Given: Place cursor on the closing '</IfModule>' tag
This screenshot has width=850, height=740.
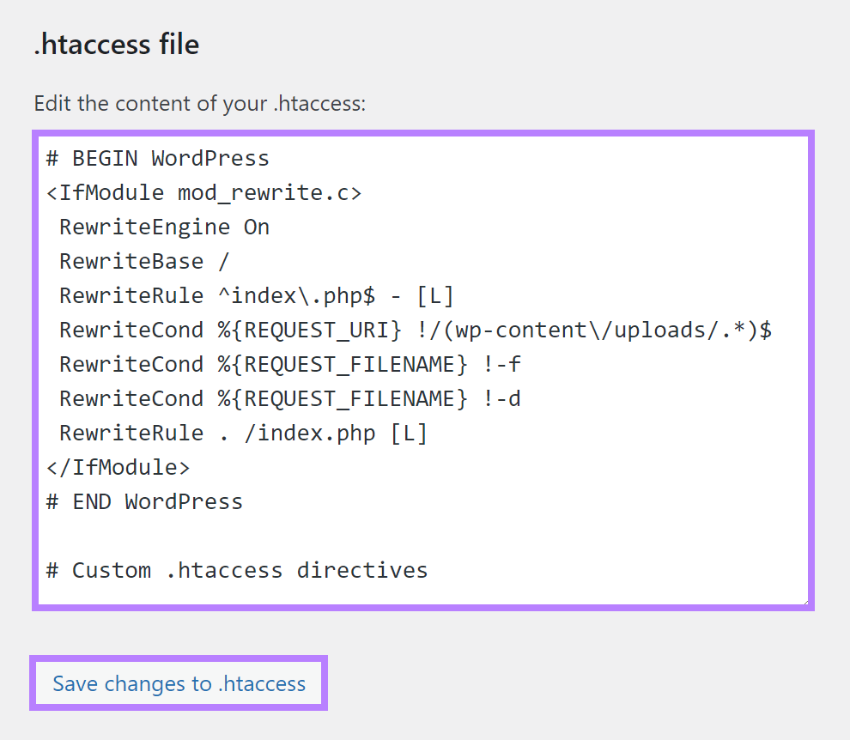Looking at the screenshot, I should [x=118, y=468].
